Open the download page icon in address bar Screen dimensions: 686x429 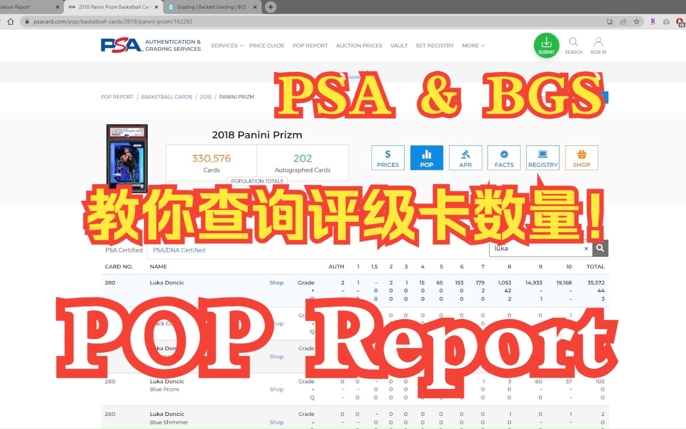610,21
